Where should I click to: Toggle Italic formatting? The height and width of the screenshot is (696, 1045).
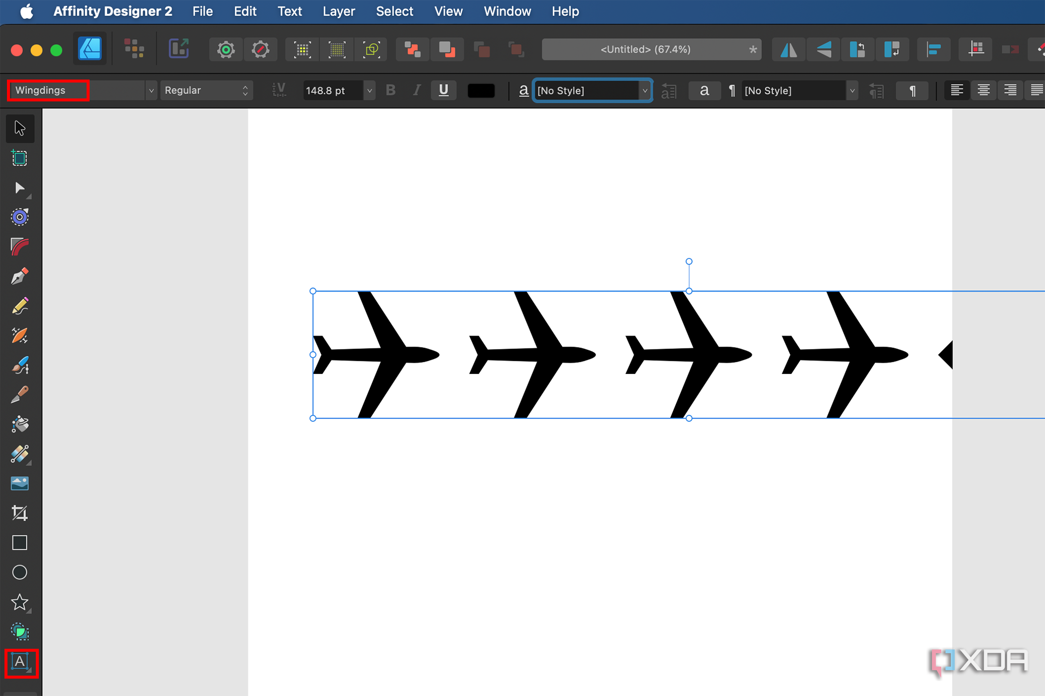417,90
